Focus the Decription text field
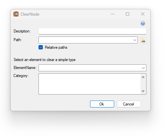Viewport: 165px width, 140px height. [x=92, y=31]
